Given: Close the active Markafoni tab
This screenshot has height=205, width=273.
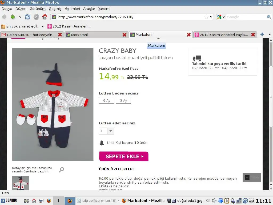Looking at the screenshot, I should (188, 35).
